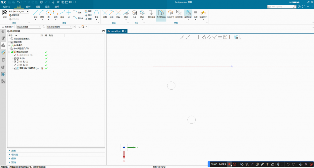
Task: Uncheck the Ø5 孔 (2) checkbox
Action: (x=15, y=62)
